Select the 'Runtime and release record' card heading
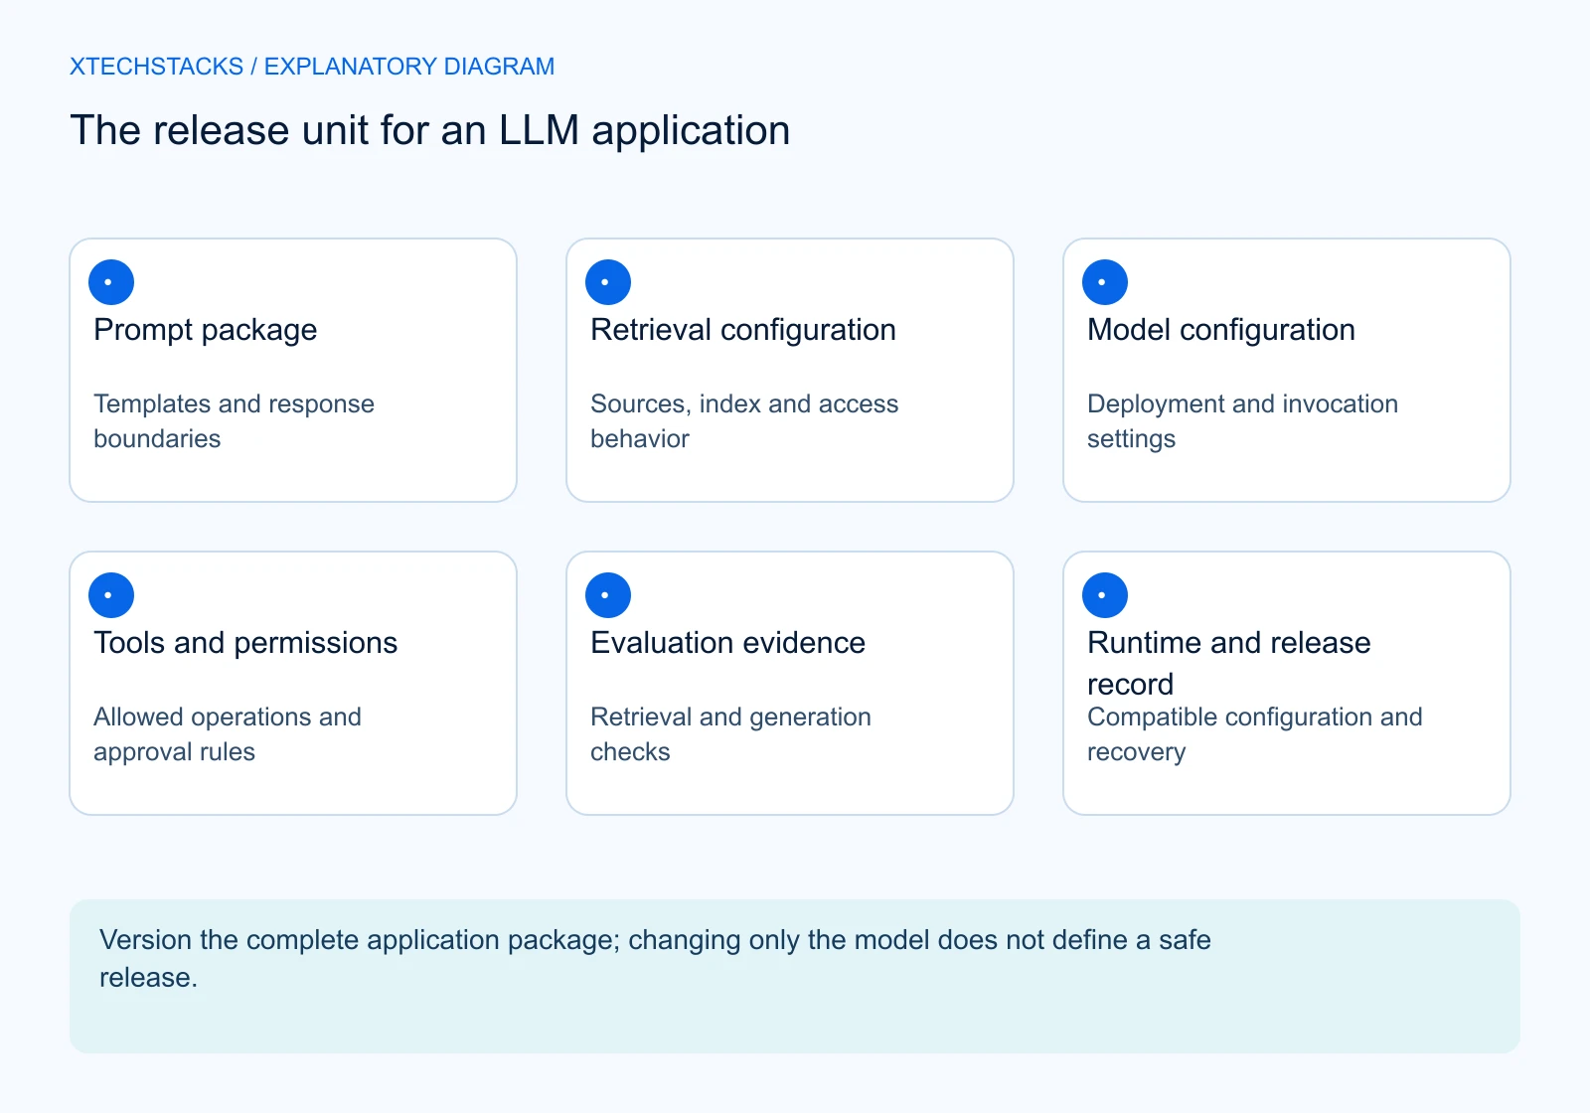Viewport: 1590px width, 1113px height. [x=1229, y=663]
